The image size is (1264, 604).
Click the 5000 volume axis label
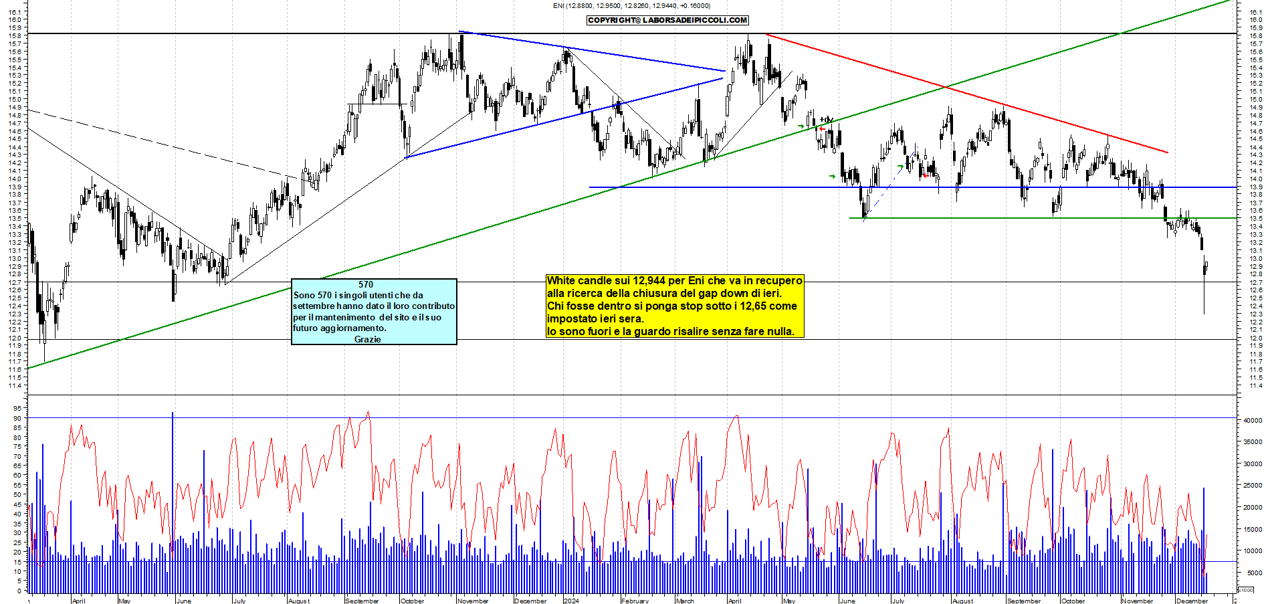tap(1255, 573)
